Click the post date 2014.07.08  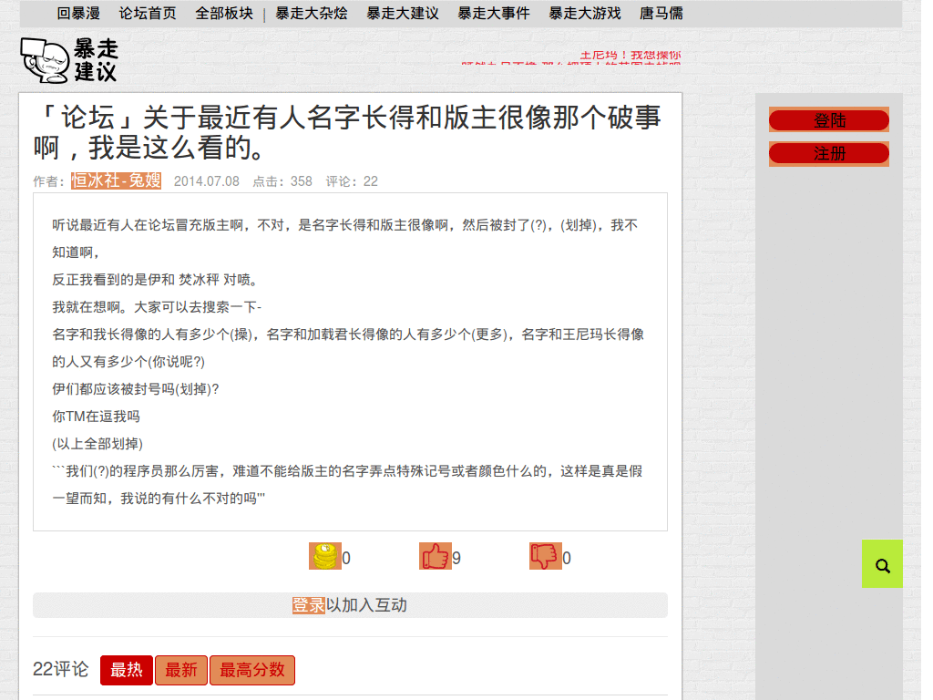[207, 181]
